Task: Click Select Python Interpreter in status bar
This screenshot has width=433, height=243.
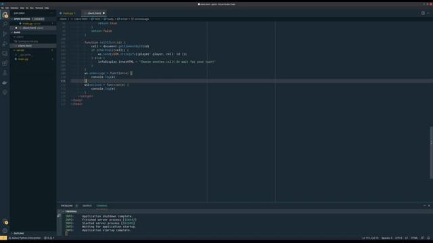Action: point(25,238)
